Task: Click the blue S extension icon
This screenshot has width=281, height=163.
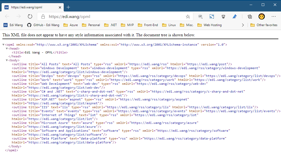Action: tap(212, 17)
